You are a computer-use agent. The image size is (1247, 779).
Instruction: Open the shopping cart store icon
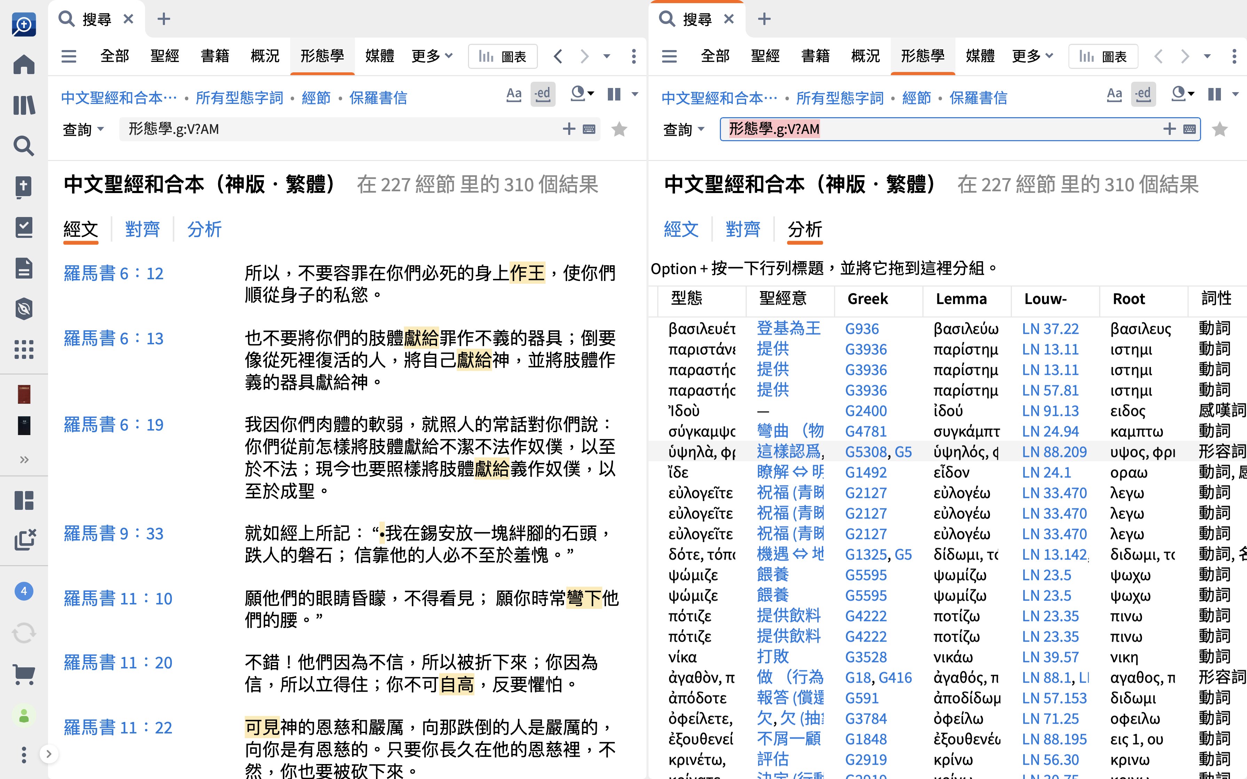click(24, 674)
